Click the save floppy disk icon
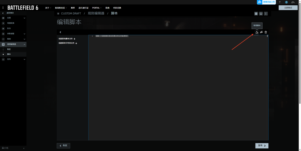The image size is (301, 151). (256, 13)
